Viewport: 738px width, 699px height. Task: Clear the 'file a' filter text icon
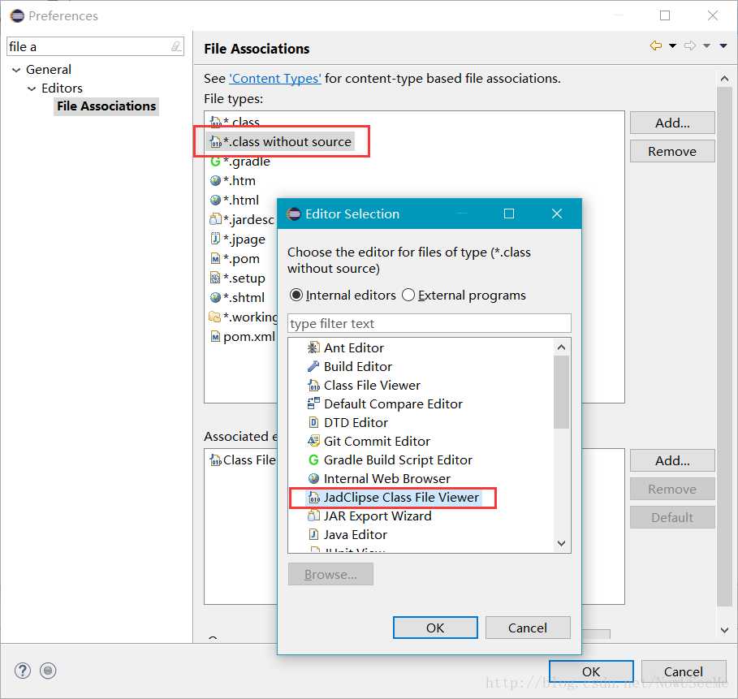[x=176, y=46]
